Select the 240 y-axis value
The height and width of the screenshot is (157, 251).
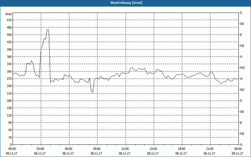pyautogui.click(x=9, y=86)
